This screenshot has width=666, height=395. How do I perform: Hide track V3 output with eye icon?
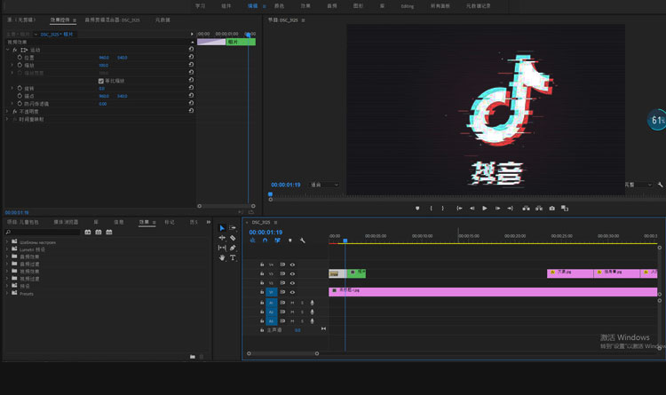(292, 274)
